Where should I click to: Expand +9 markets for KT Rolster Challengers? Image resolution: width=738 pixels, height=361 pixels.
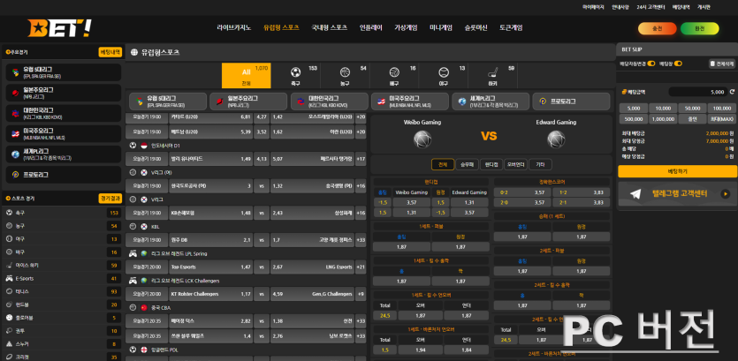[361, 294]
